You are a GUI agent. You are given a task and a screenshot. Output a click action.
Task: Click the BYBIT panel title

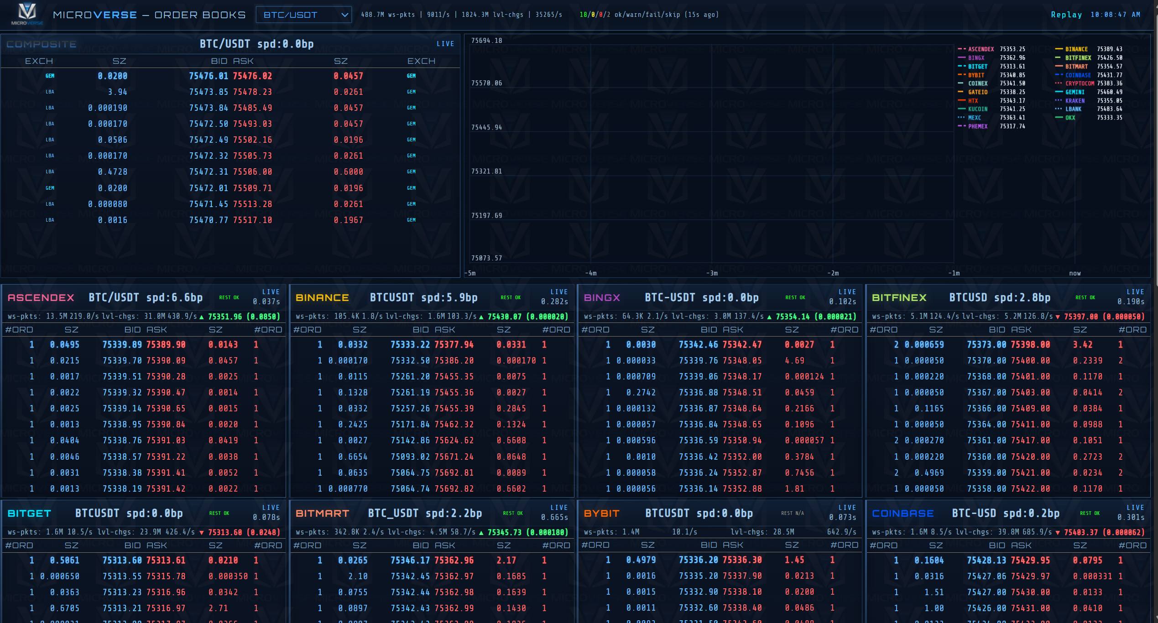coord(601,513)
